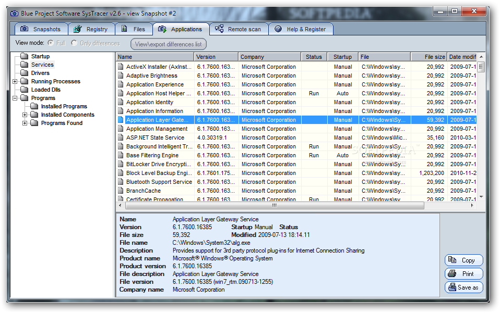Image resolution: width=500 pixels, height=313 pixels.
Task: Open the Snapshots tab
Action: 41,29
